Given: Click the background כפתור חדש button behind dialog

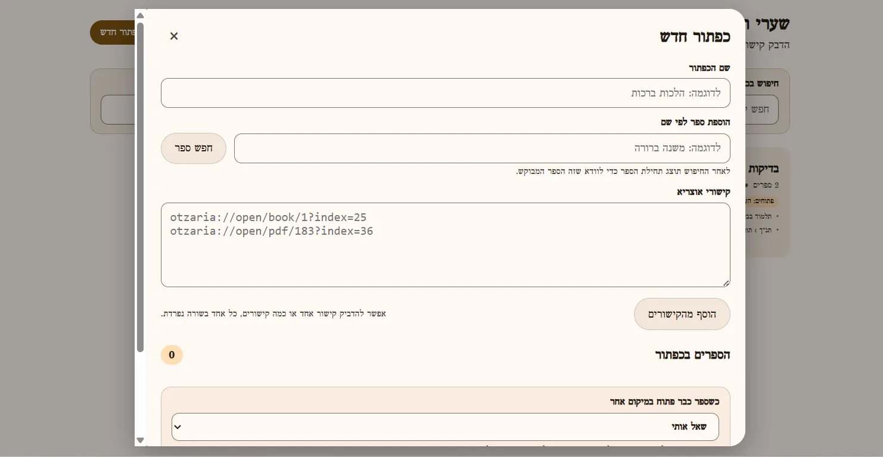Looking at the screenshot, I should tap(113, 32).
